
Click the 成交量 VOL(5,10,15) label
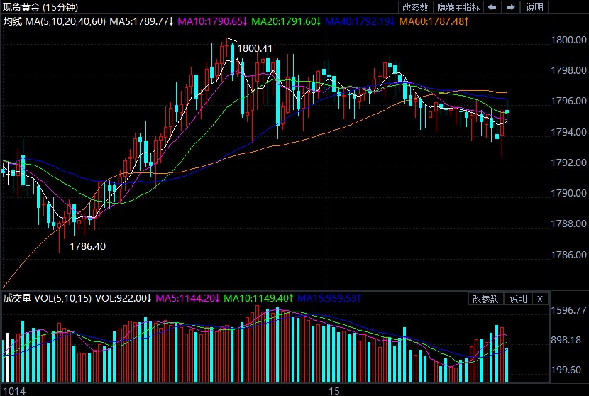point(48,298)
